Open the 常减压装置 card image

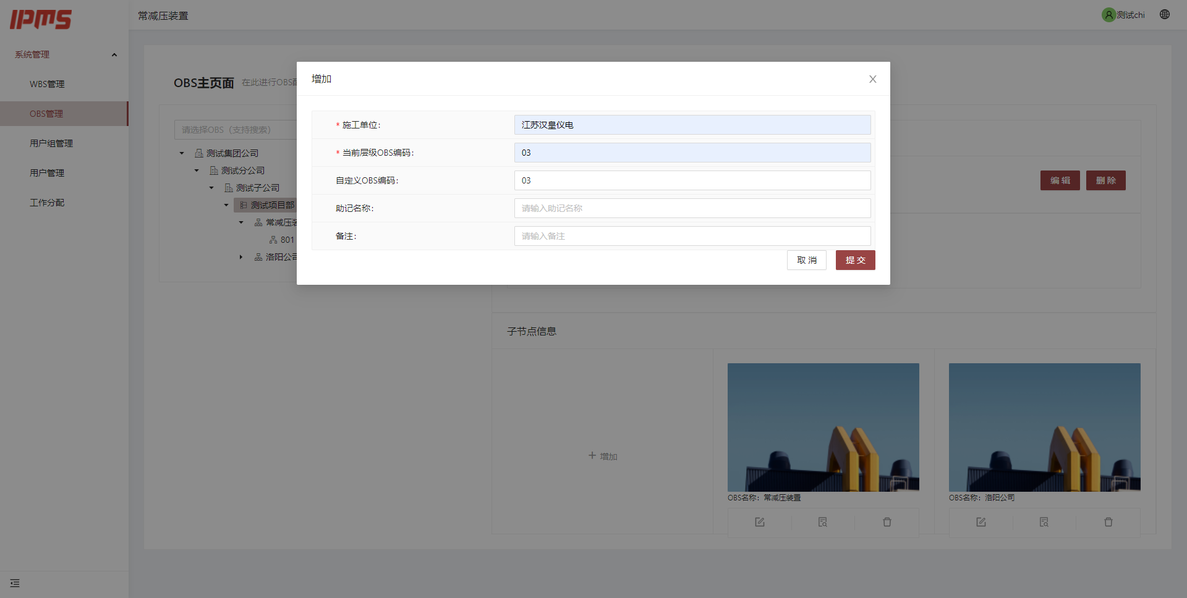[x=823, y=427]
